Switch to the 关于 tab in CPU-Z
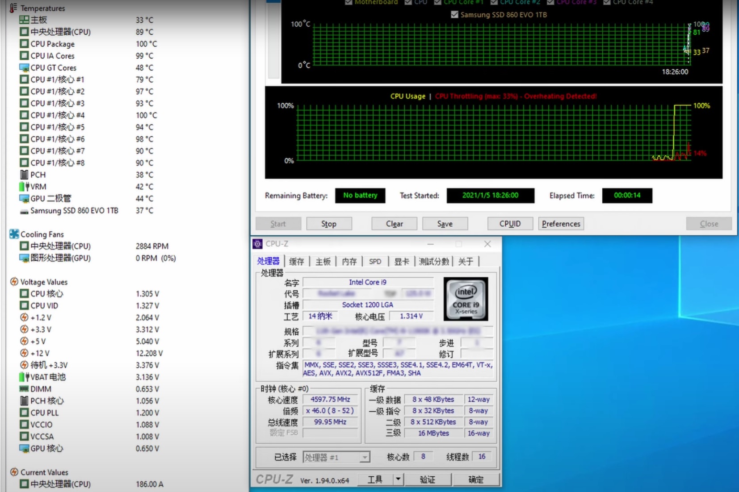739x492 pixels. pos(466,262)
